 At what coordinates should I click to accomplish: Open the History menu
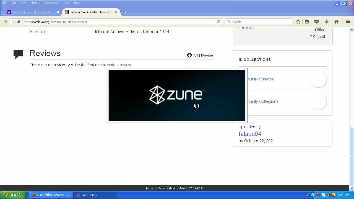click(x=35, y=3)
